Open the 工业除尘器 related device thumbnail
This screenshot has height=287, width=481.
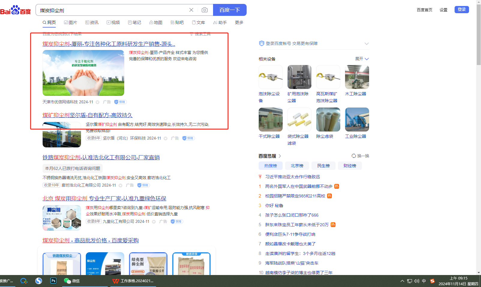357,120
